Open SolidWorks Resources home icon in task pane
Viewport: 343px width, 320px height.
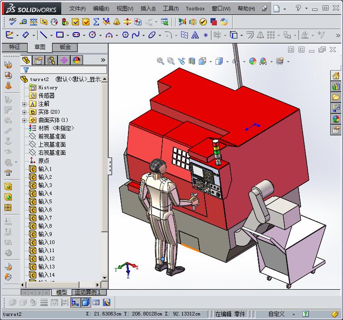click(336, 76)
